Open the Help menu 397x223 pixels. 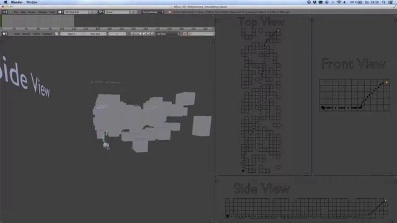tap(52, 12)
